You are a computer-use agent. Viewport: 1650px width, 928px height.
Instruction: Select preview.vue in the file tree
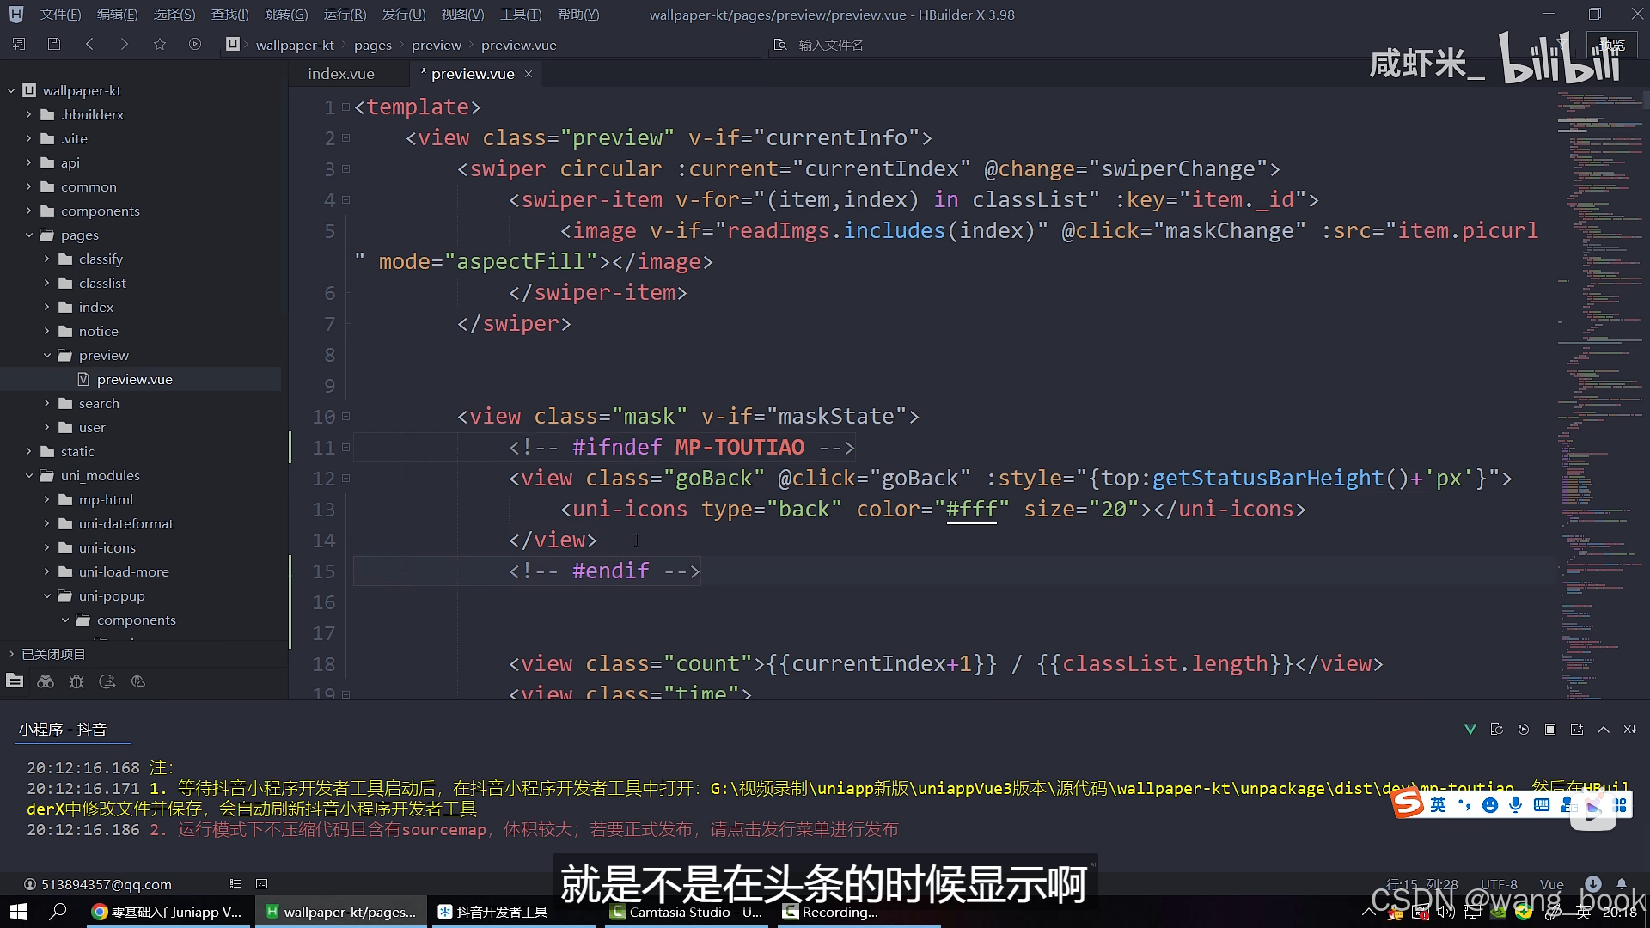(134, 379)
